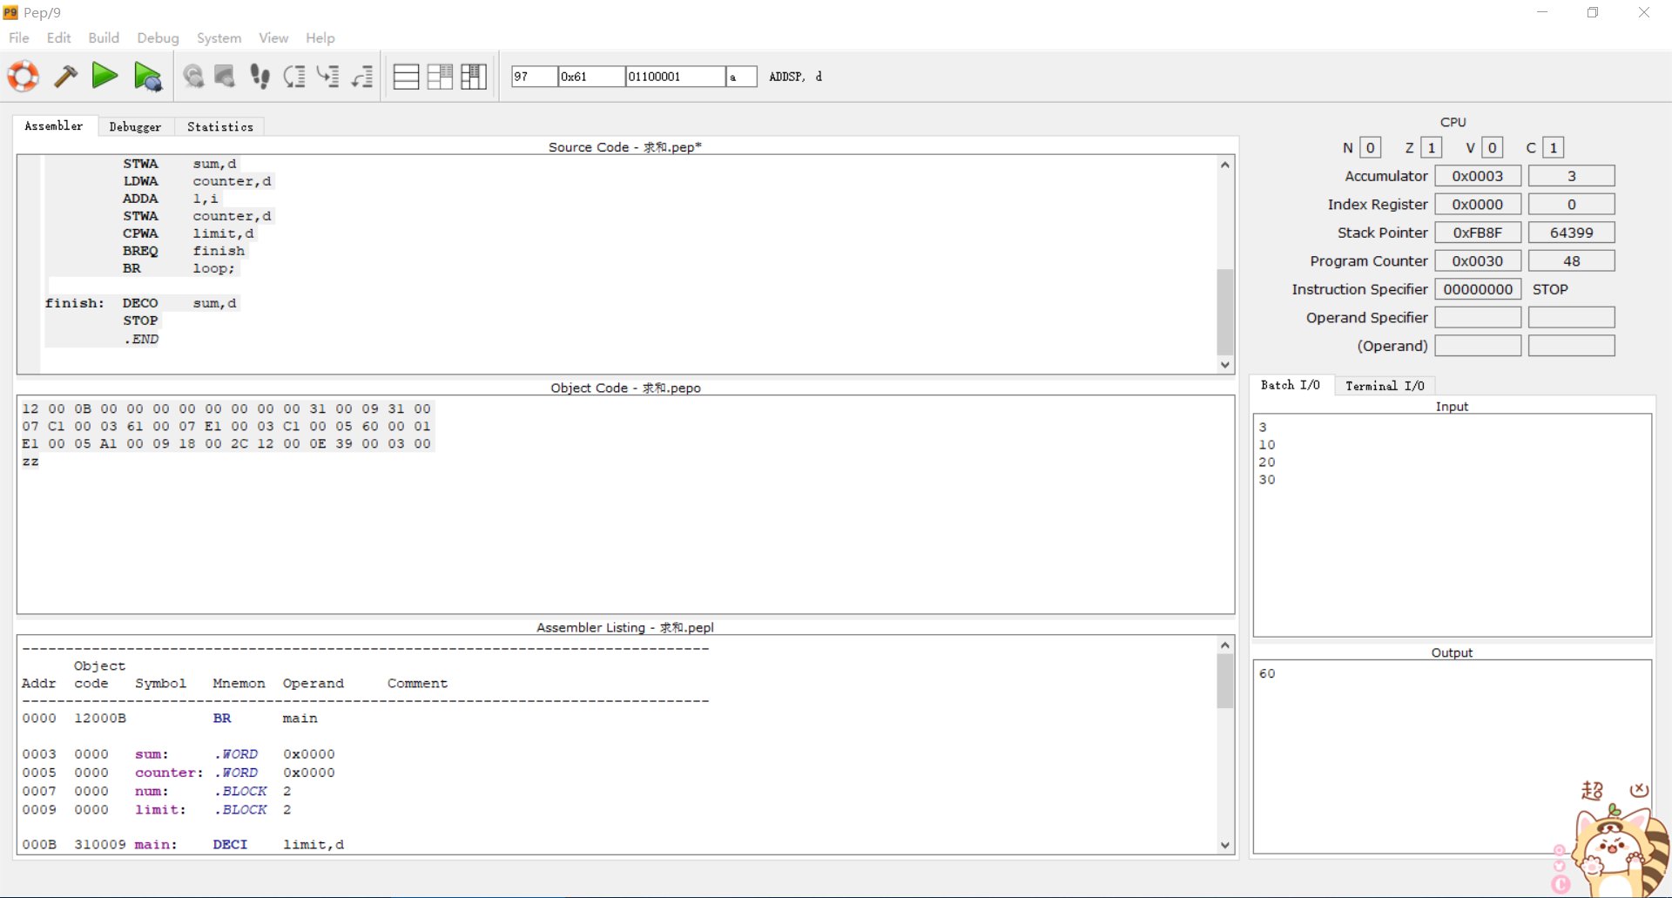Open the System menu
Image resolution: width=1672 pixels, height=898 pixels.
(219, 38)
